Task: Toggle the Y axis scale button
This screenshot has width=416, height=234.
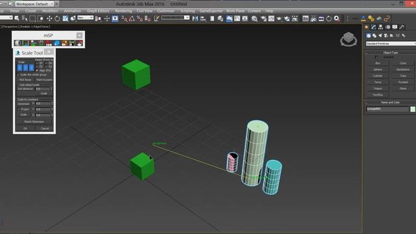Action: [x=26, y=68]
